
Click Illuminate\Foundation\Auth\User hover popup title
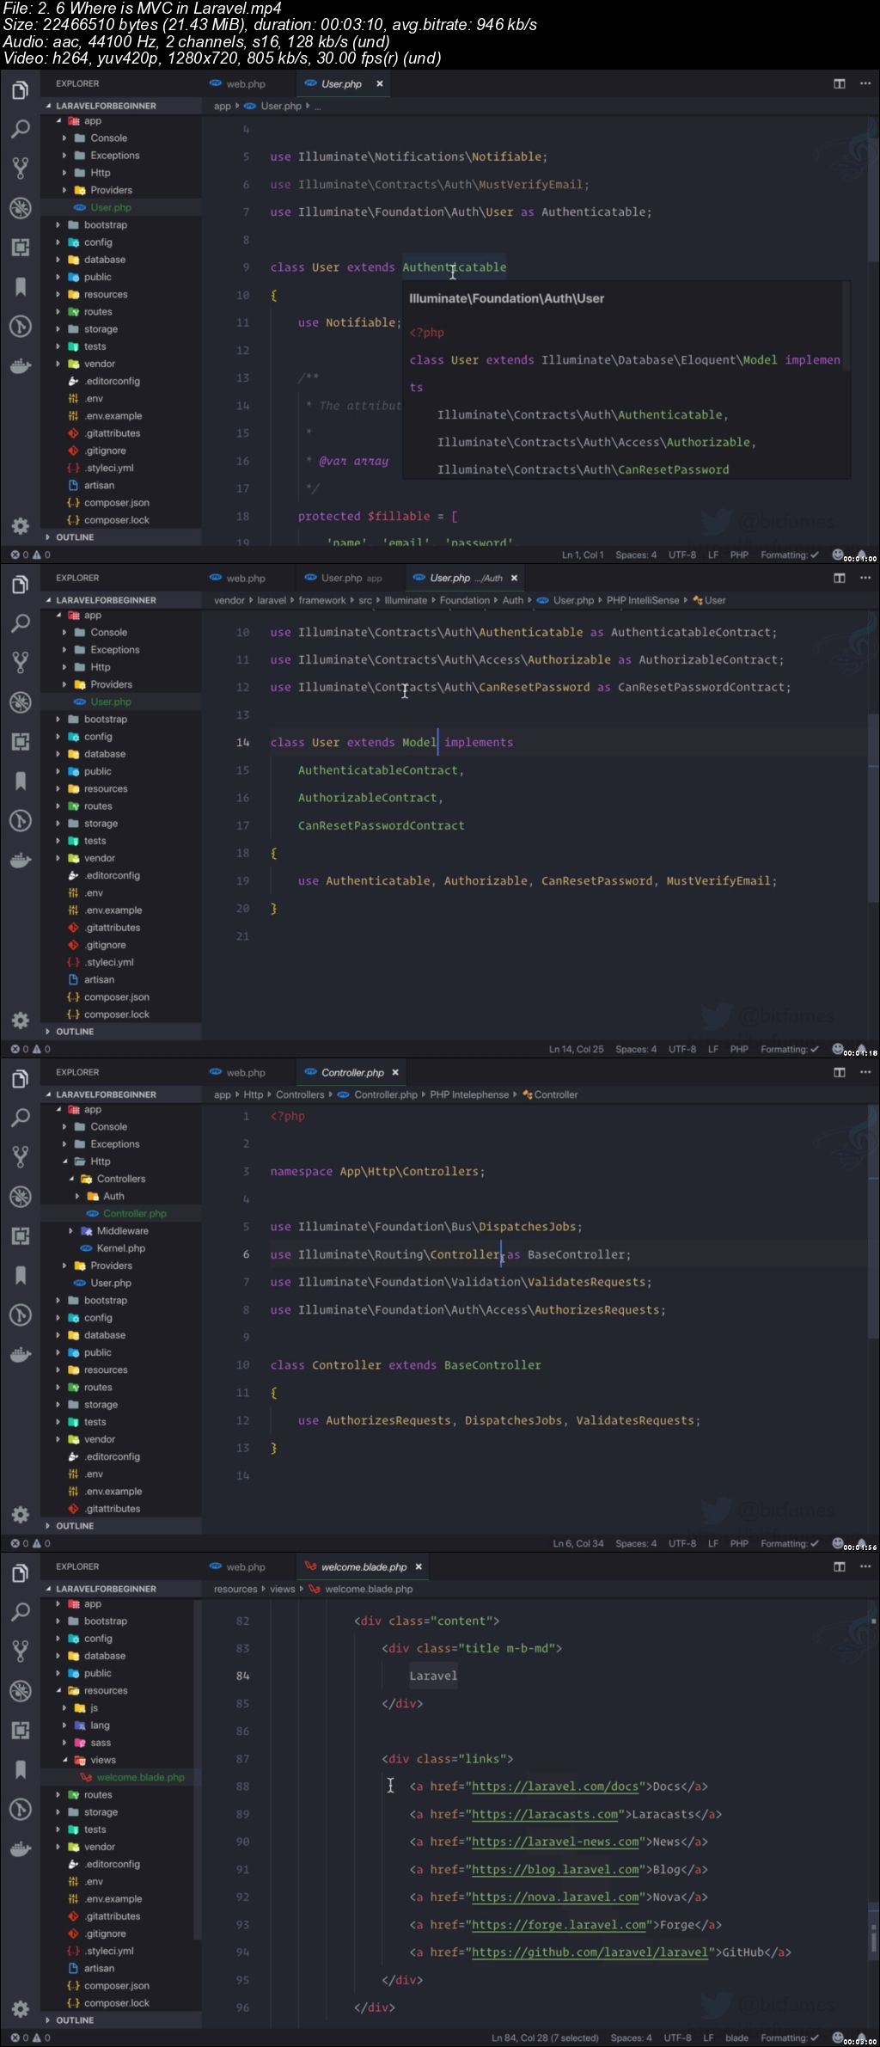(506, 298)
